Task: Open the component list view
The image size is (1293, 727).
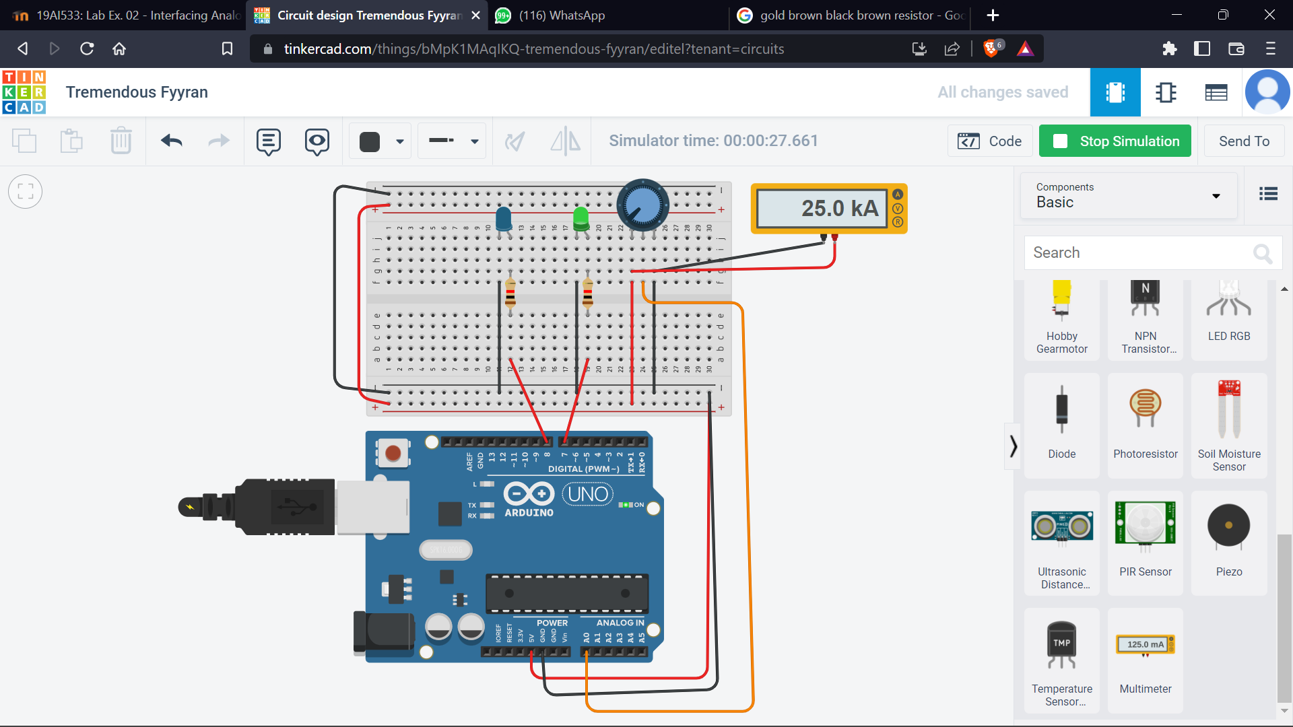Action: pyautogui.click(x=1216, y=92)
